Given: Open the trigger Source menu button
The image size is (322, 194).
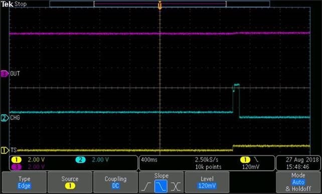Looking at the screenshot, I should [70, 182].
